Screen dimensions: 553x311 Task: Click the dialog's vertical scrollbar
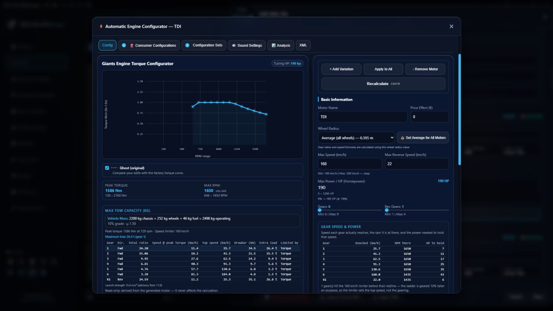459,109
